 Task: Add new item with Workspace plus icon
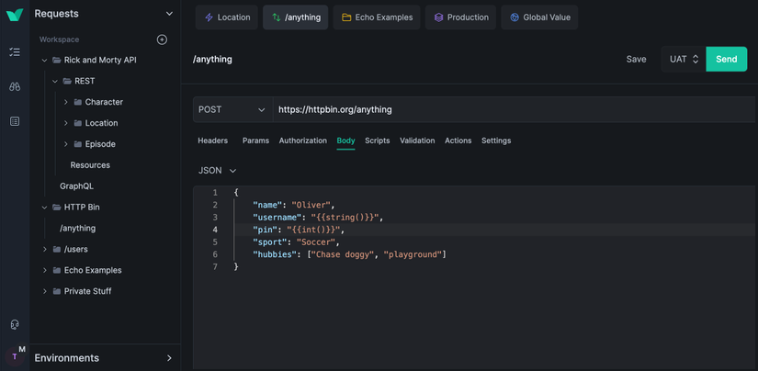coord(162,39)
